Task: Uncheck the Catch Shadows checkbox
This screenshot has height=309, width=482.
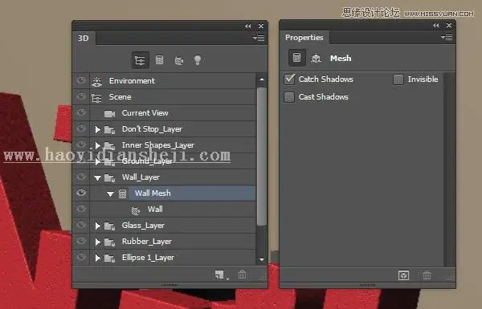Action: tap(289, 79)
